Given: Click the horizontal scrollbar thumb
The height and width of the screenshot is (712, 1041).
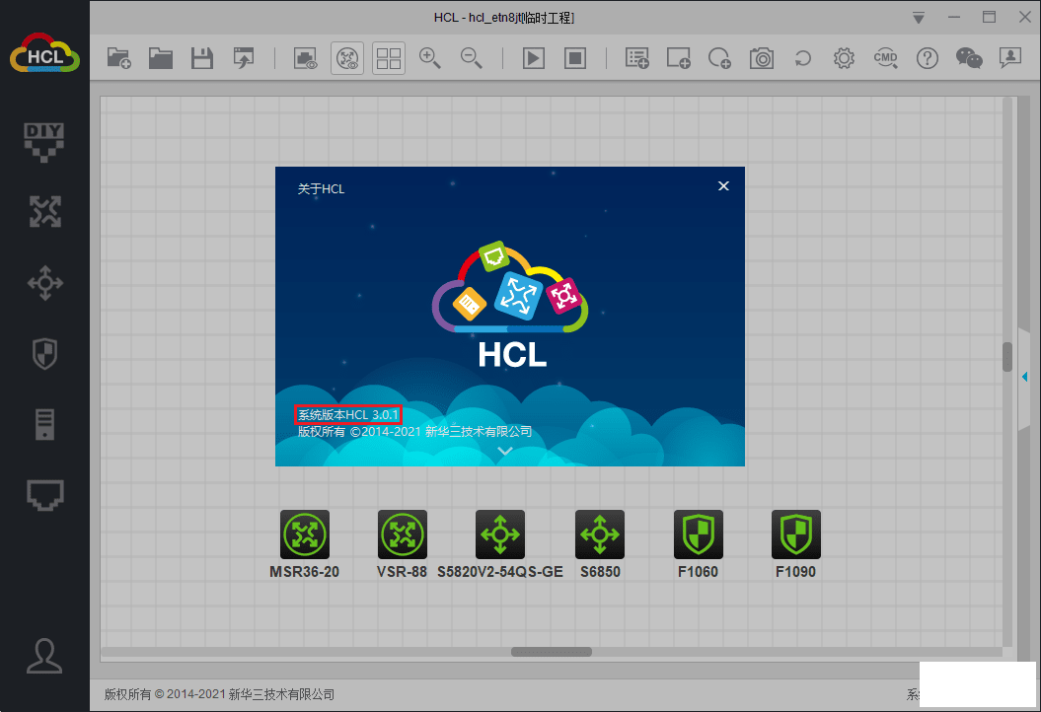Looking at the screenshot, I should coord(551,652).
